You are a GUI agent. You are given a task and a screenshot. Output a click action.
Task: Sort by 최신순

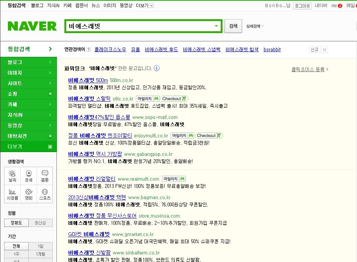(x=41, y=222)
